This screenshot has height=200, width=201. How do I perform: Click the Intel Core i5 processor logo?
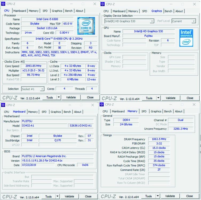[x=86, y=26]
